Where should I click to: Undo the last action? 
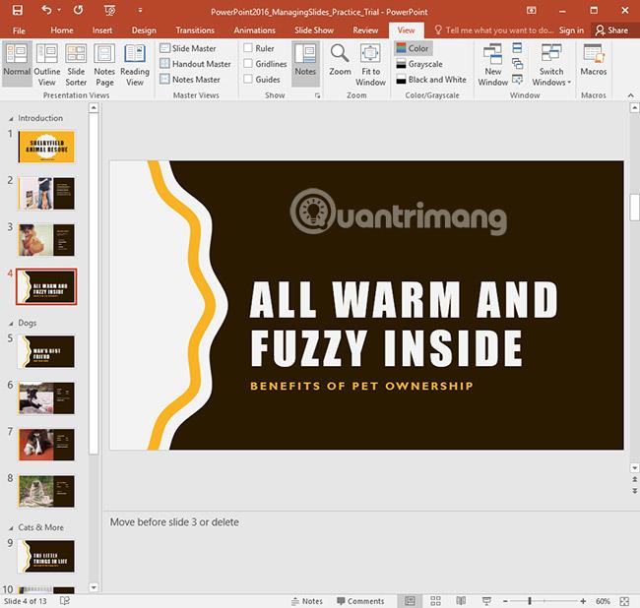[x=46, y=10]
